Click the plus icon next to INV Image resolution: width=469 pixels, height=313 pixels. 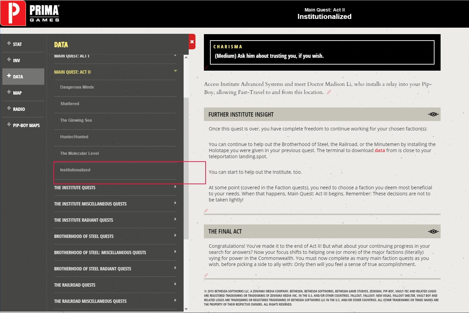pyautogui.click(x=9, y=59)
